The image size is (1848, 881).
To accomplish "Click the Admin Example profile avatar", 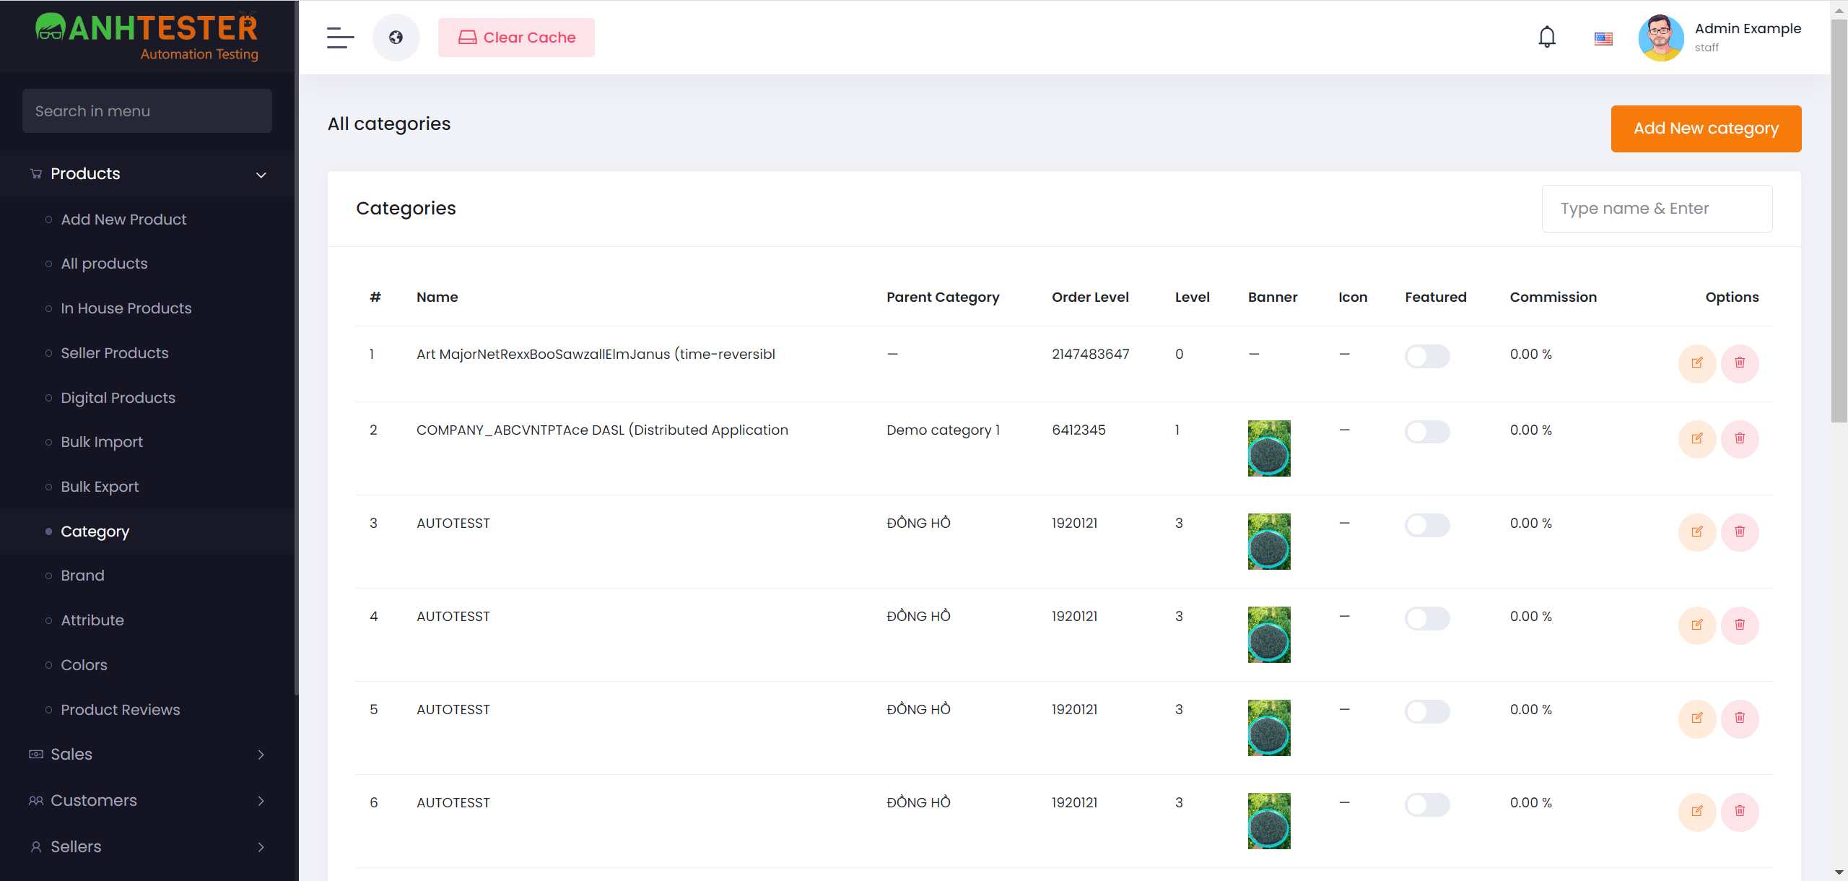I will coord(1661,38).
